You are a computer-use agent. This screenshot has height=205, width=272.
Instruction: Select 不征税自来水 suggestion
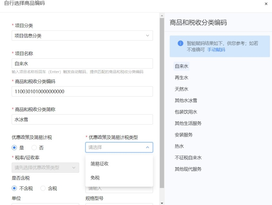[188, 158]
